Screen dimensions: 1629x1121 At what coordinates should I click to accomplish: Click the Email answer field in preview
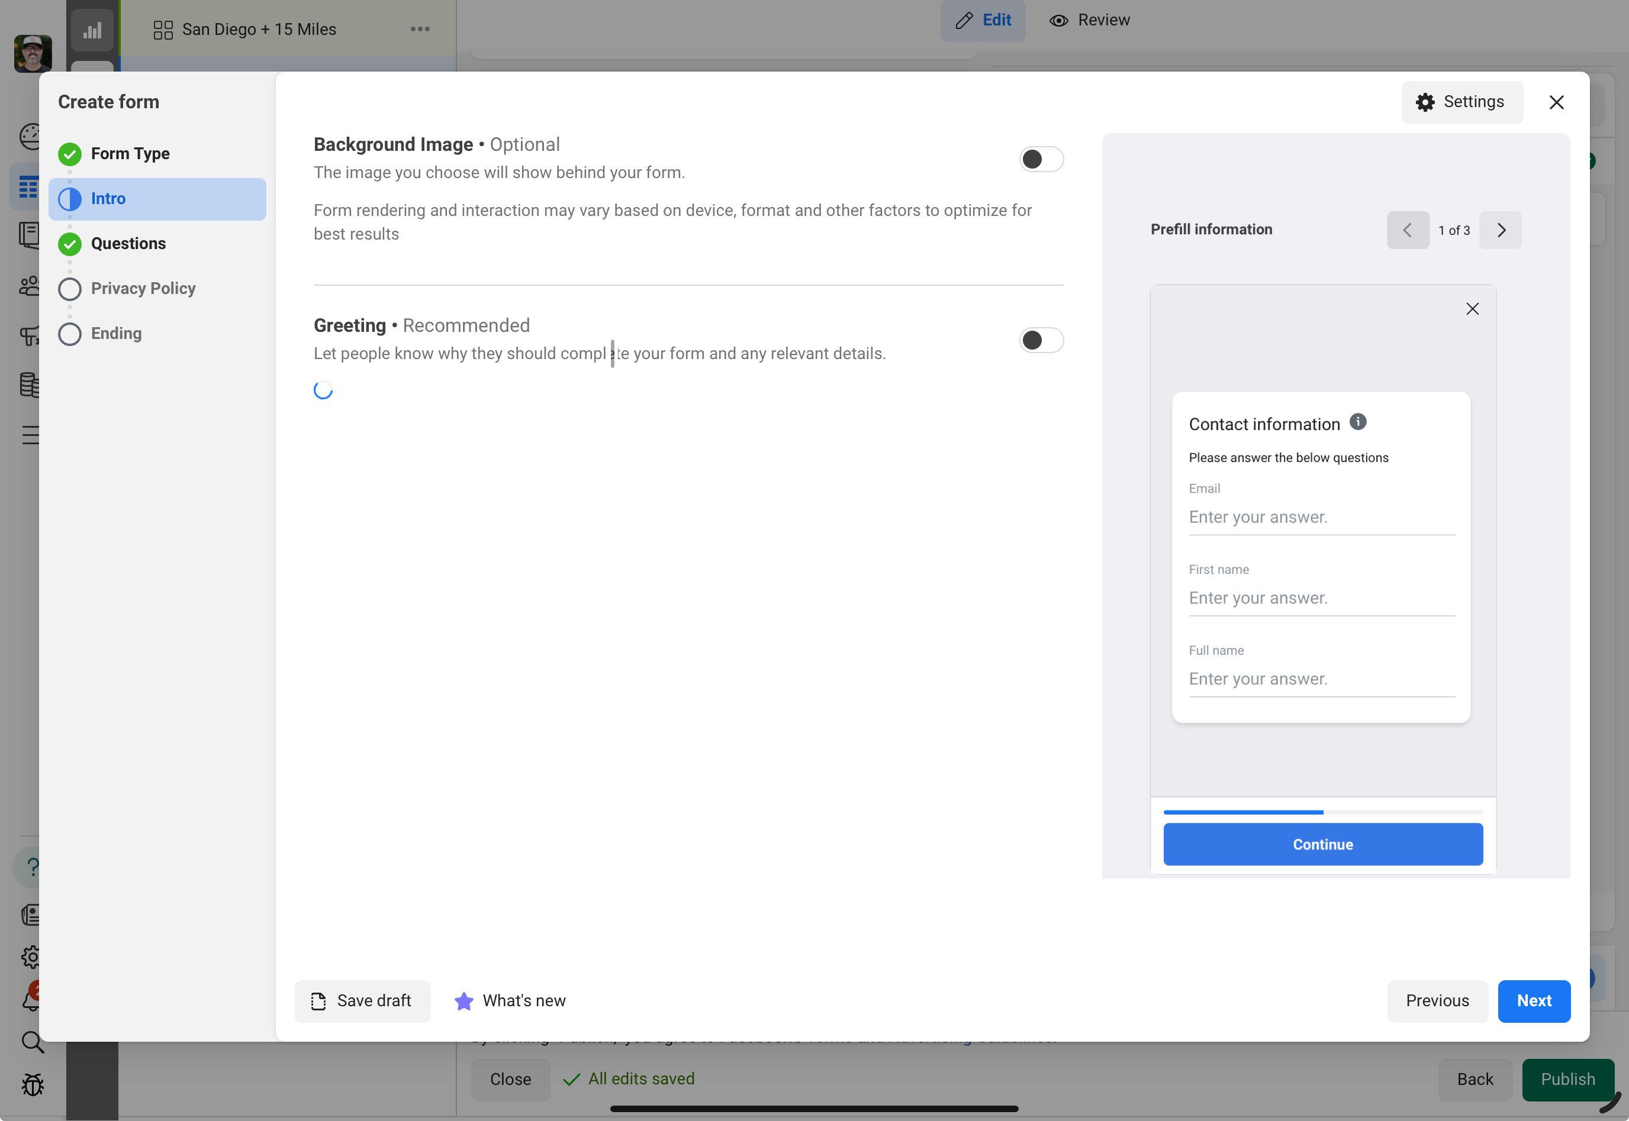(1321, 518)
